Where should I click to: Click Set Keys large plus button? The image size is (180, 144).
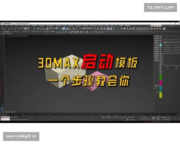point(153,118)
